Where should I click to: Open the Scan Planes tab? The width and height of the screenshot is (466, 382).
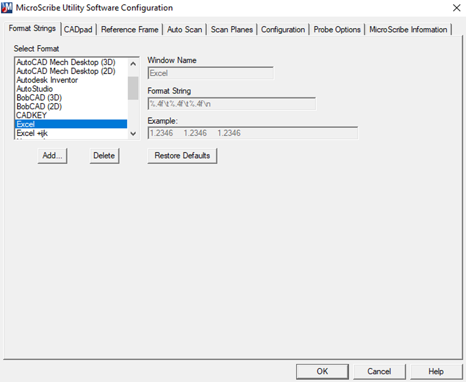(x=232, y=30)
